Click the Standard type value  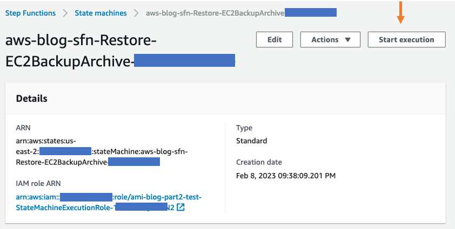[252, 141]
